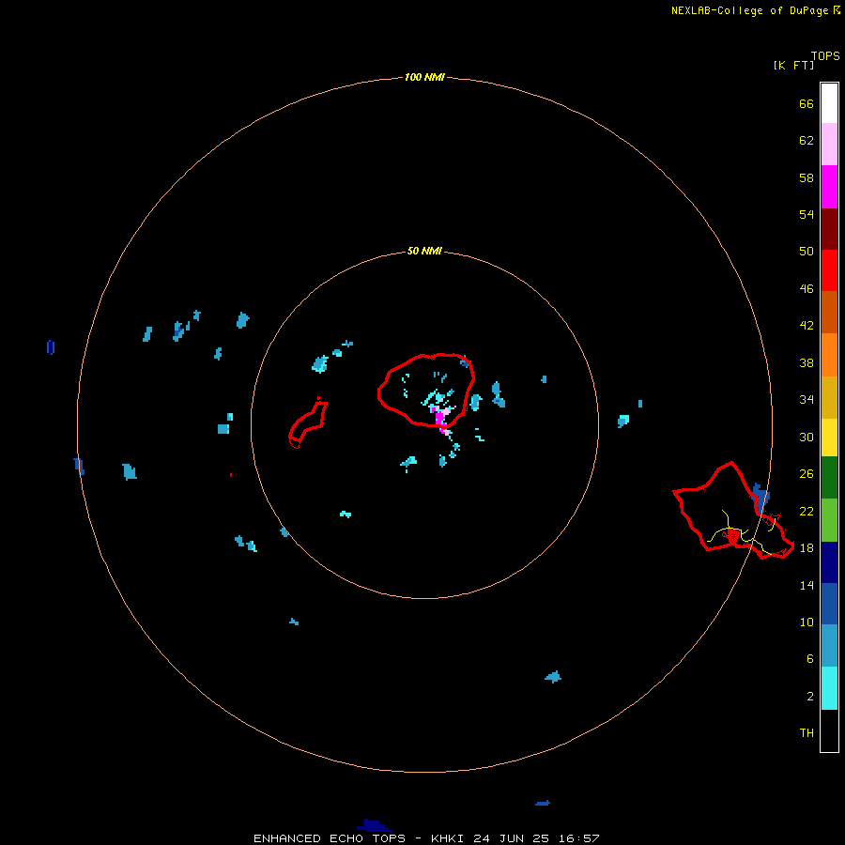Click the 14 legend value

point(807,585)
